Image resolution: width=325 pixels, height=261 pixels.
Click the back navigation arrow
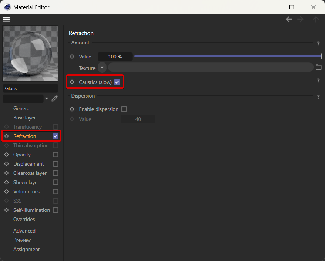pyautogui.click(x=289, y=19)
